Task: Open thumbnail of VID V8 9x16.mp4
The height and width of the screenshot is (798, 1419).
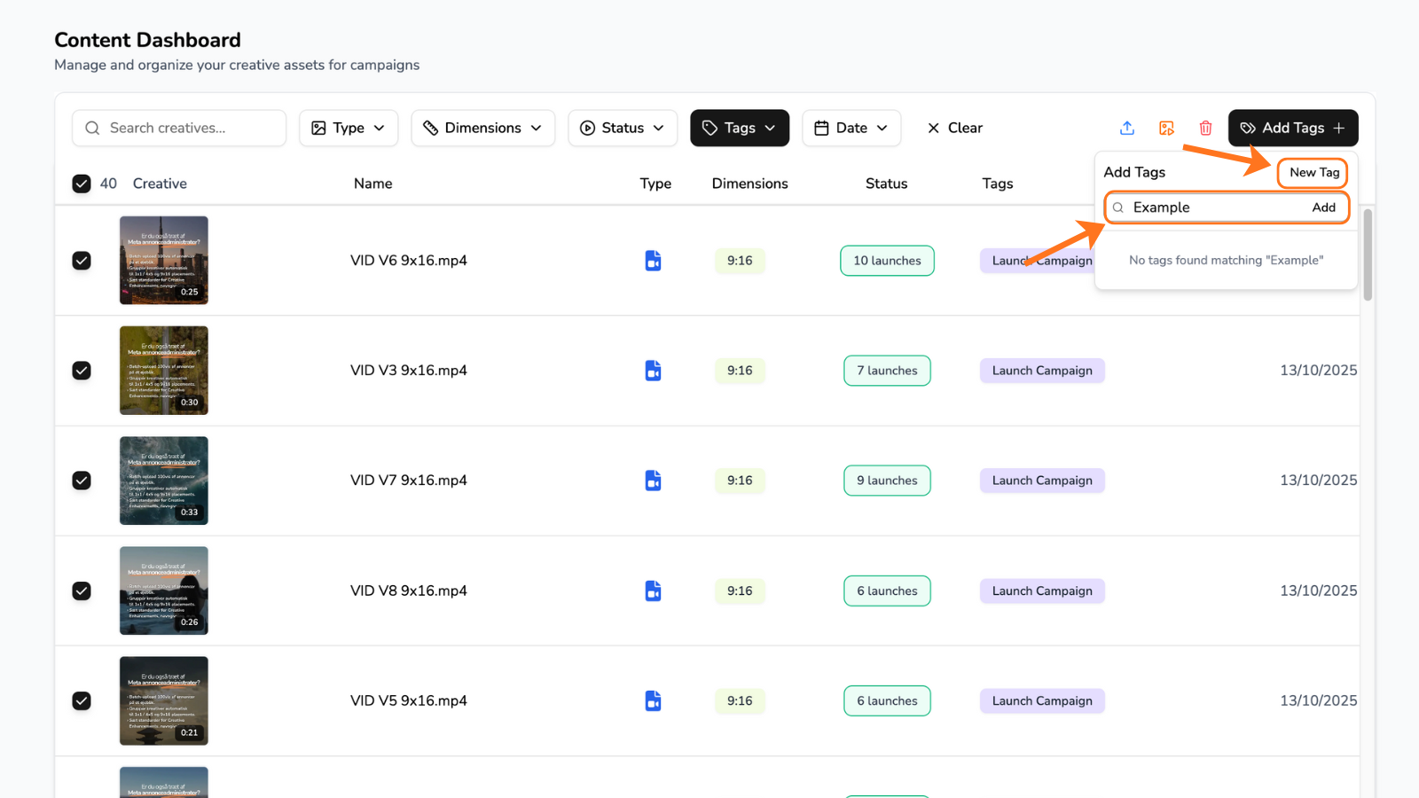Action: 164,591
